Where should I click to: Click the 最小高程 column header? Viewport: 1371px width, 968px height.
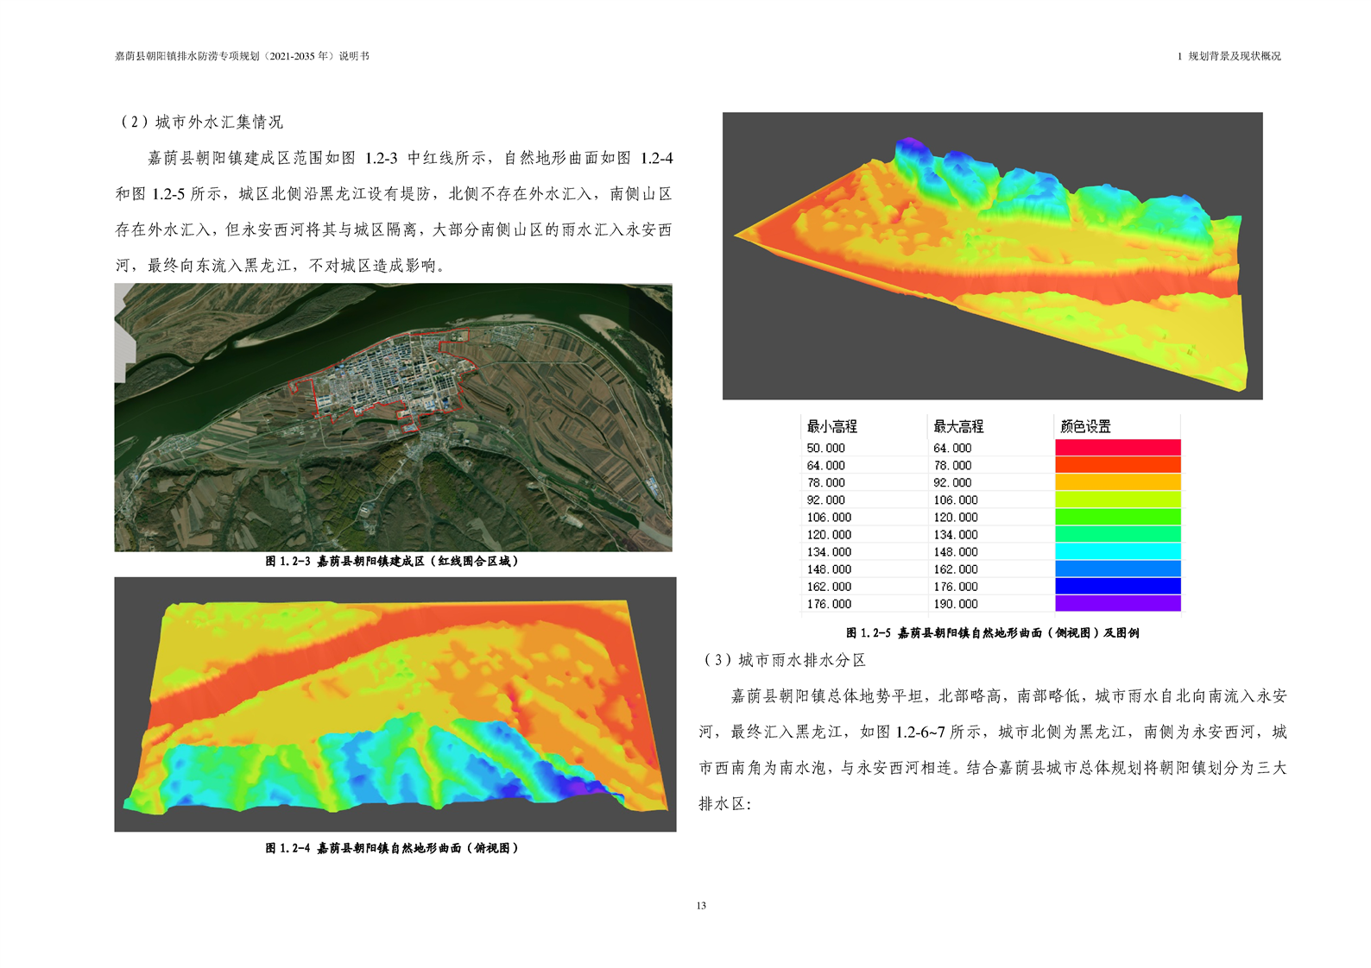pos(831,426)
